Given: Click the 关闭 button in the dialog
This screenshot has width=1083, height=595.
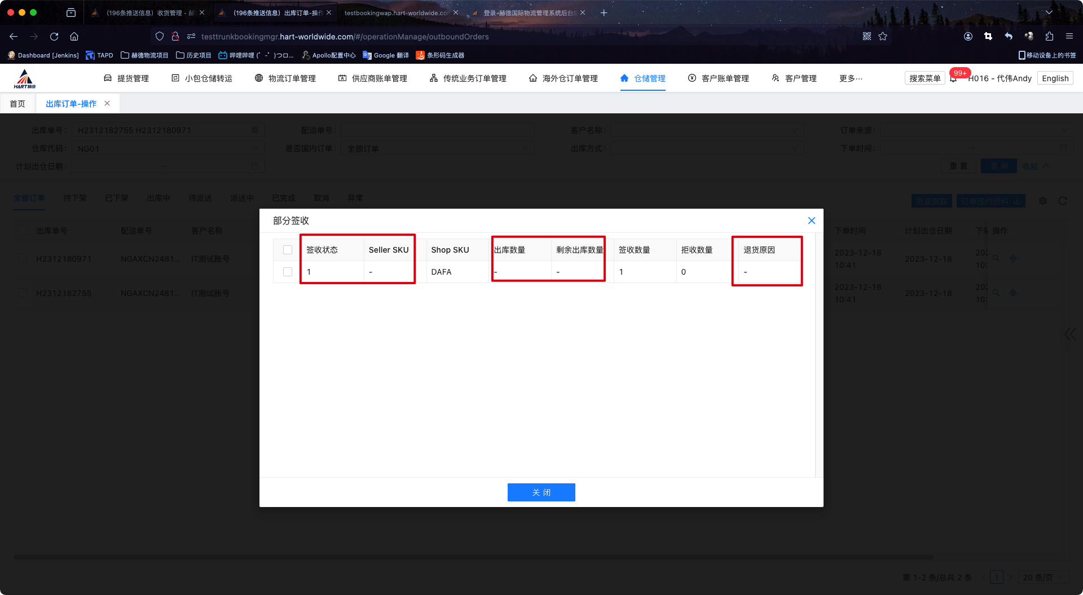Looking at the screenshot, I should click(x=541, y=492).
